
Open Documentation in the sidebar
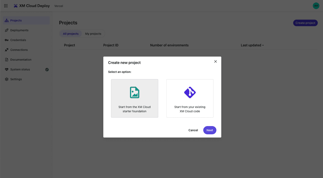tap(21, 60)
